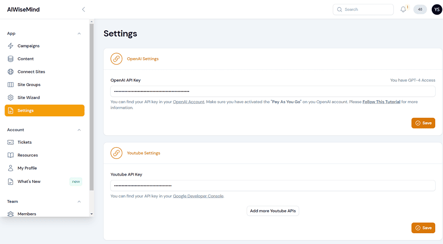
Task: Click the My Profile person icon
Action: tap(10, 168)
